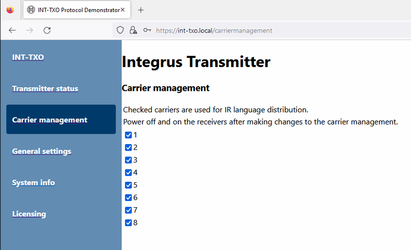Open the Licensing page

coord(29,214)
